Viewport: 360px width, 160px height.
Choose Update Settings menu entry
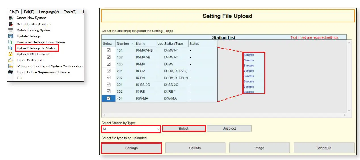(28, 36)
